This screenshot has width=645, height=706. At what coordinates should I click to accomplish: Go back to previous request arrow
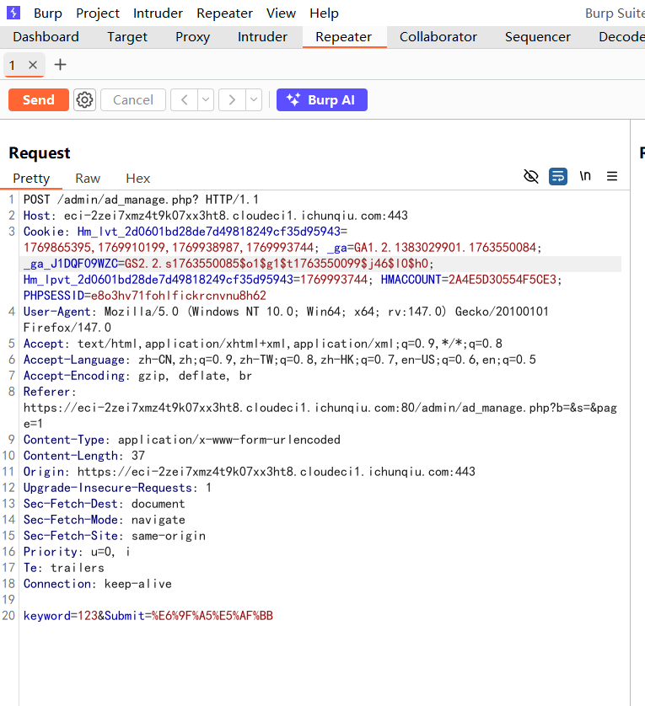184,100
